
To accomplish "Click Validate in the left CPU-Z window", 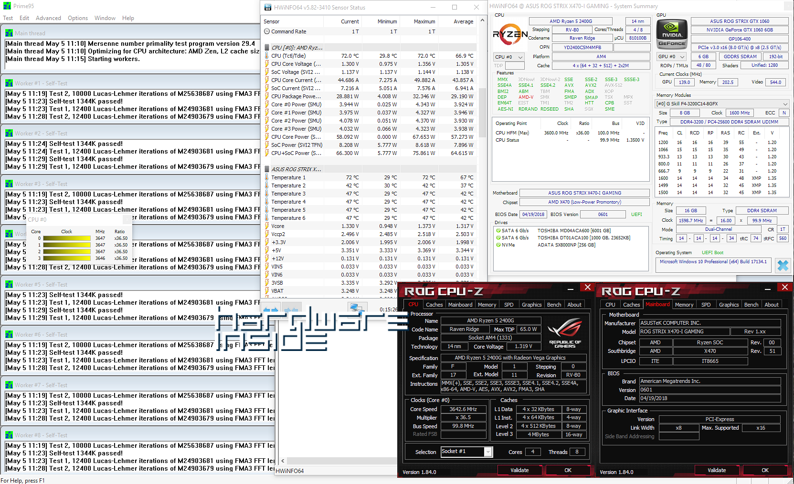I will point(519,470).
